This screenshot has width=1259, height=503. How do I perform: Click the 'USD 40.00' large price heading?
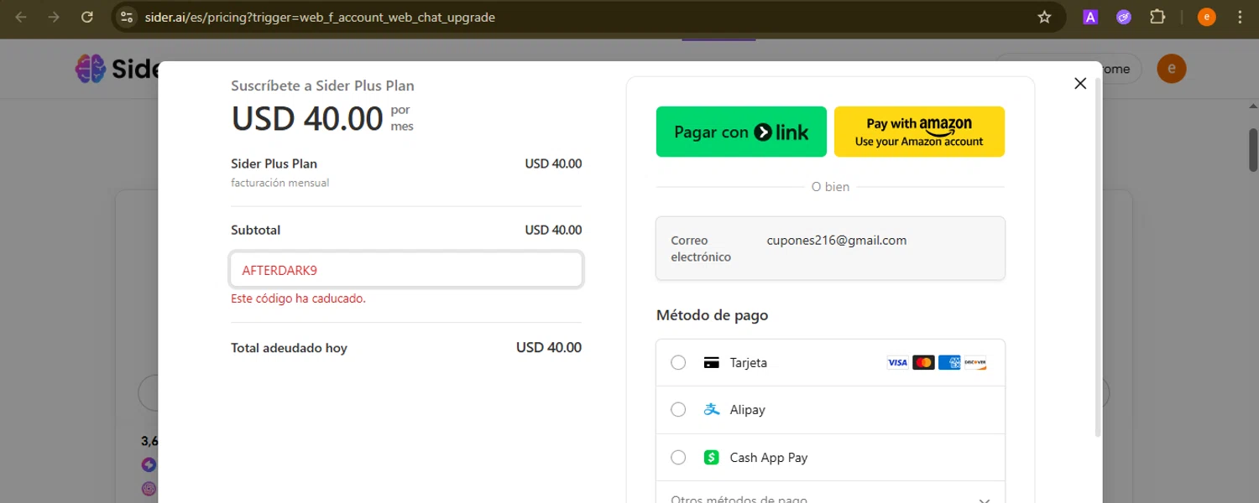point(308,118)
